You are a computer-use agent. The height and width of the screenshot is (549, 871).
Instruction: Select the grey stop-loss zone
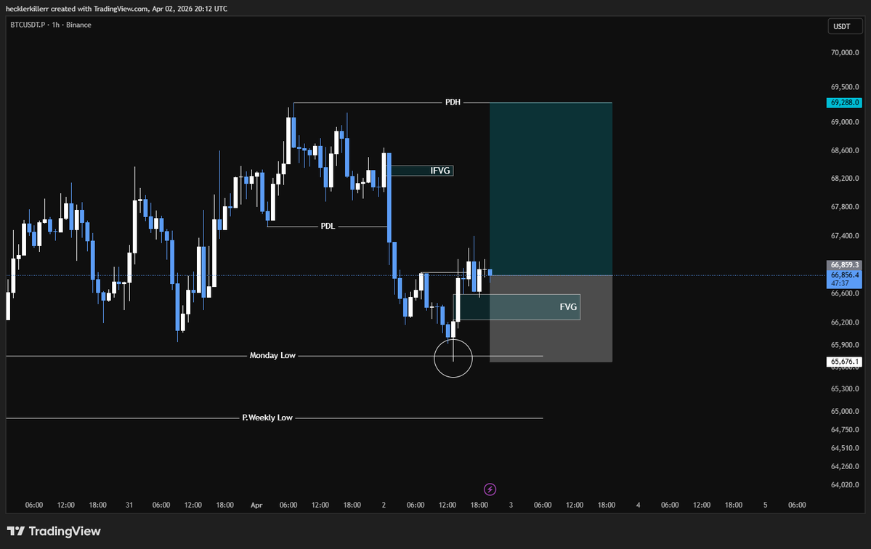tap(551, 319)
